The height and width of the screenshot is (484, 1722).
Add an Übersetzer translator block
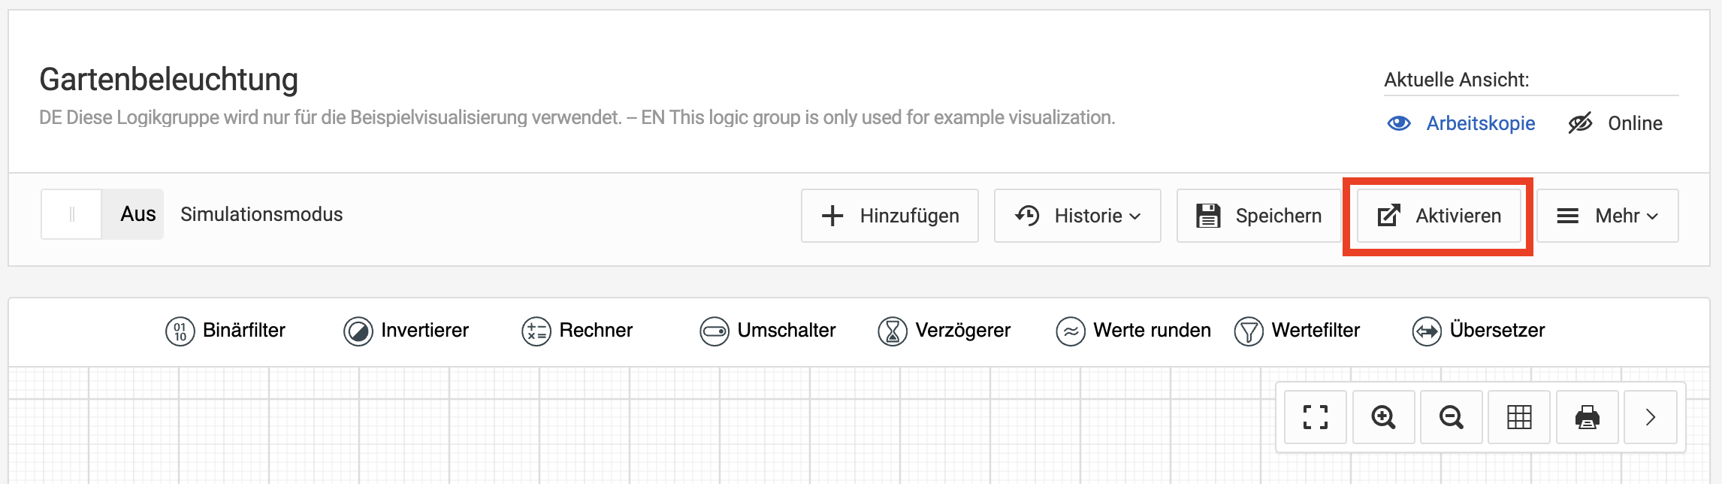(x=1479, y=331)
